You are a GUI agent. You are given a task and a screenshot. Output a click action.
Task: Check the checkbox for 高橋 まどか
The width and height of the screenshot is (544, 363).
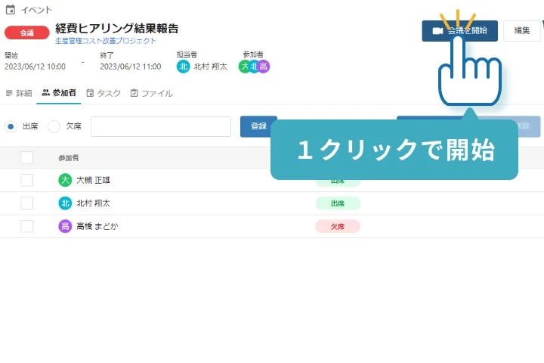27,226
